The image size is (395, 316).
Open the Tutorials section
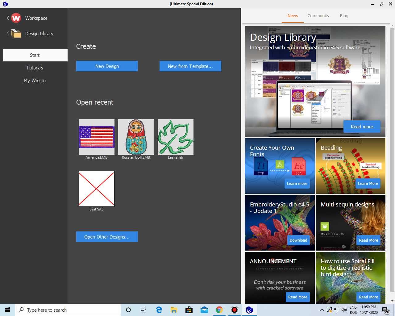pyautogui.click(x=35, y=68)
